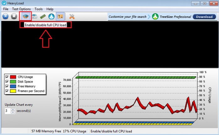
Task: Uncheck the CPU Usage checkbox
Action: pos(7,77)
